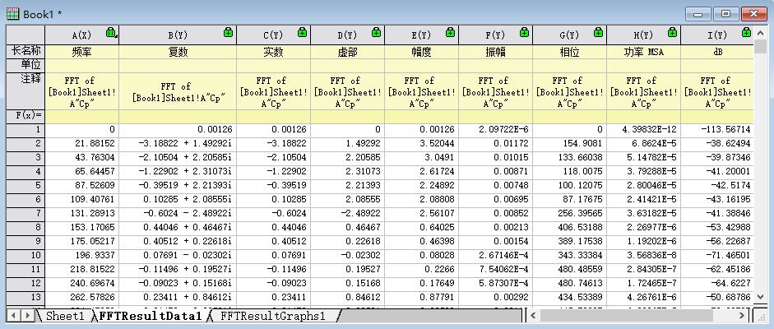Image resolution: width=774 pixels, height=329 pixels.
Task: Click the Book1 workbook icon in title bar
Action: click(x=13, y=13)
